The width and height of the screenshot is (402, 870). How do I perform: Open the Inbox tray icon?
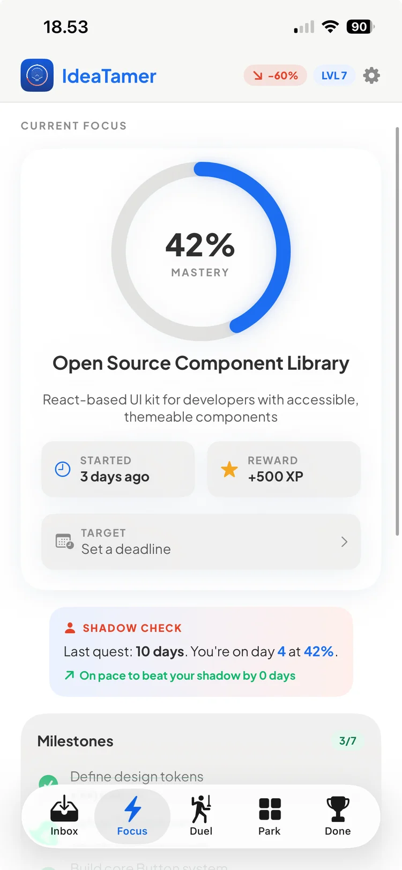tap(64, 809)
